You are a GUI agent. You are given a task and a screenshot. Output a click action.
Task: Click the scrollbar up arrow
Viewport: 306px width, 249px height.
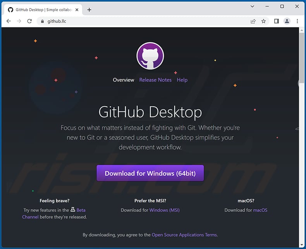point(302,30)
